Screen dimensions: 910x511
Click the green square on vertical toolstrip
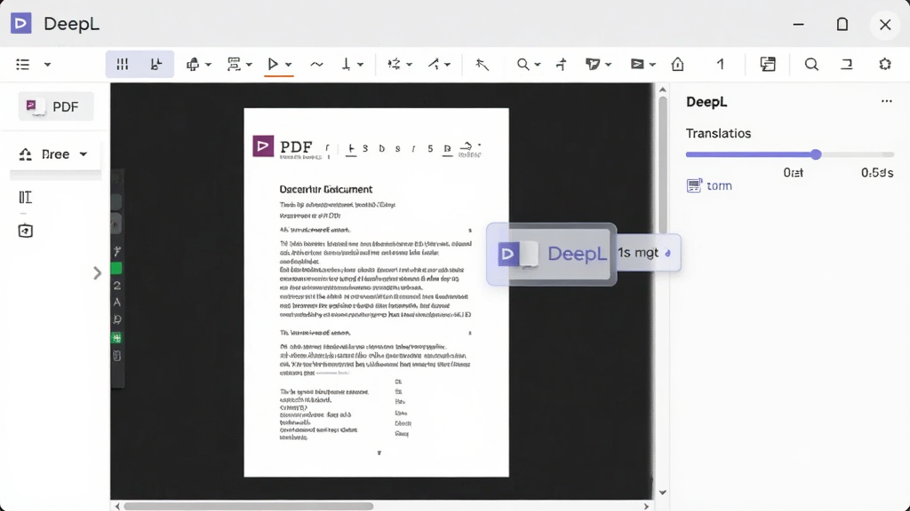(x=116, y=268)
